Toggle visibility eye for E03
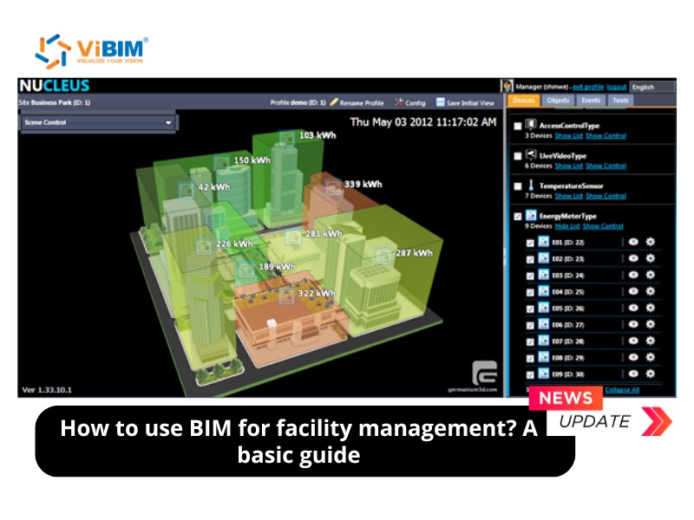The width and height of the screenshot is (694, 520). coord(633,275)
